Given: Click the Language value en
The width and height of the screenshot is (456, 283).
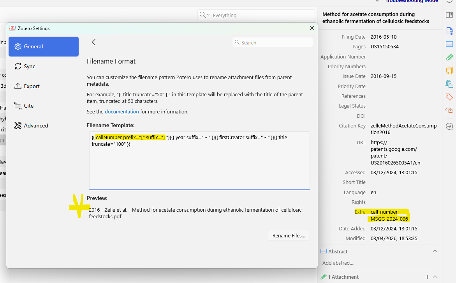Looking at the screenshot, I should tap(373, 193).
